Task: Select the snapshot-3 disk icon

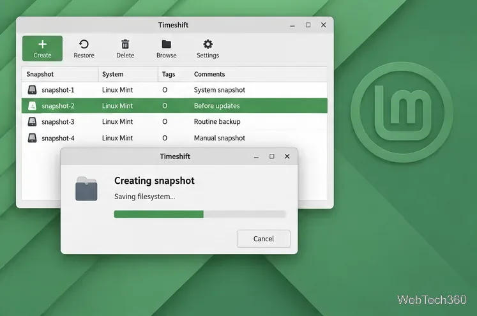Action: coord(32,122)
